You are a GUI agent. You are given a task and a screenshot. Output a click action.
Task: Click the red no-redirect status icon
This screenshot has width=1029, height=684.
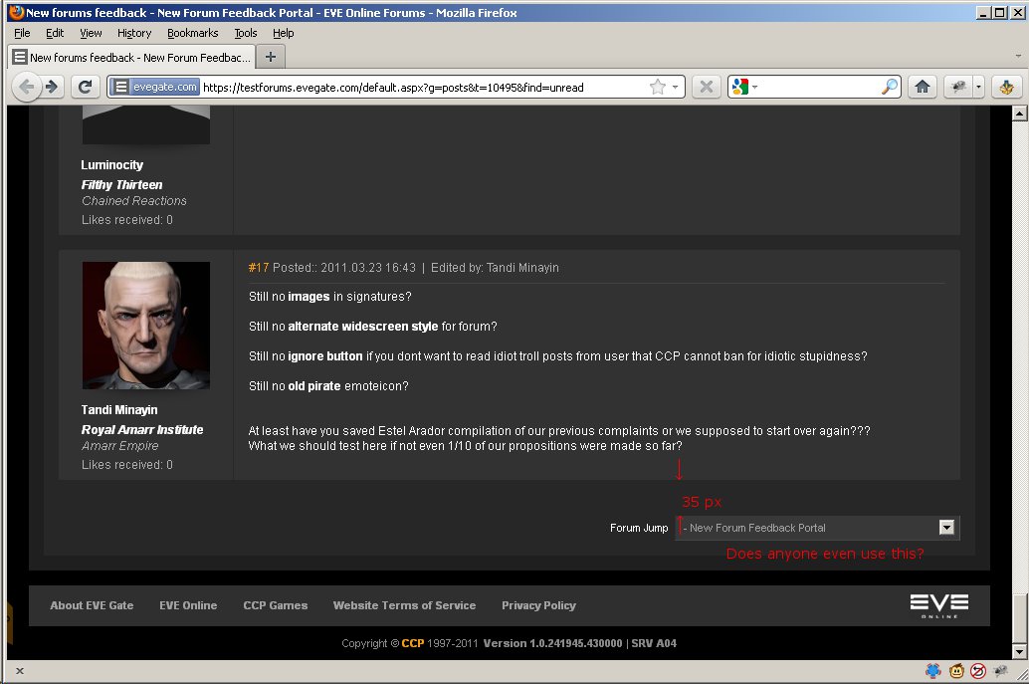pos(978,671)
